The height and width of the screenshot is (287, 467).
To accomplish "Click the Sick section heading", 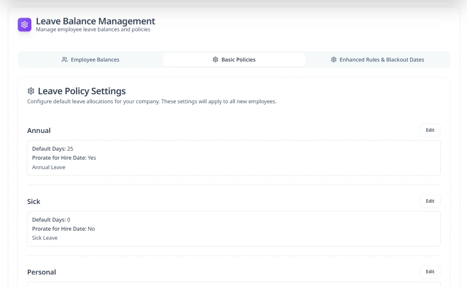I will coord(34,201).
